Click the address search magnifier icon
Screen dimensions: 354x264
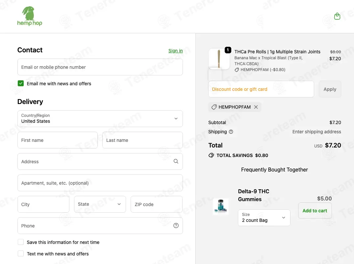176,161
